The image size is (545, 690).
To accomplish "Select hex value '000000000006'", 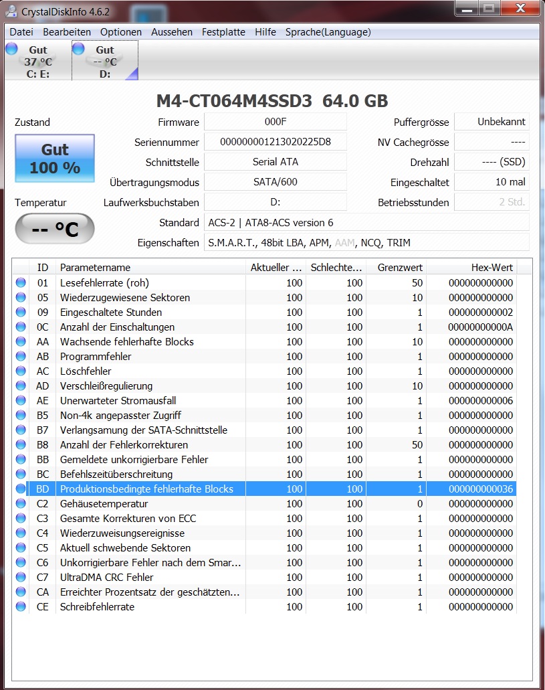I will [x=480, y=400].
